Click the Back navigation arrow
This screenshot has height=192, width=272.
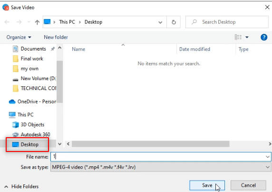[7, 22]
